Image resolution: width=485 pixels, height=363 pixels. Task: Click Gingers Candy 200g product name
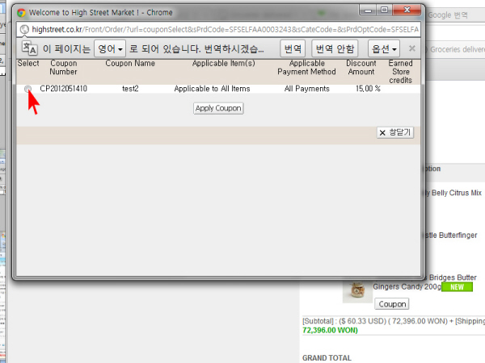(407, 286)
